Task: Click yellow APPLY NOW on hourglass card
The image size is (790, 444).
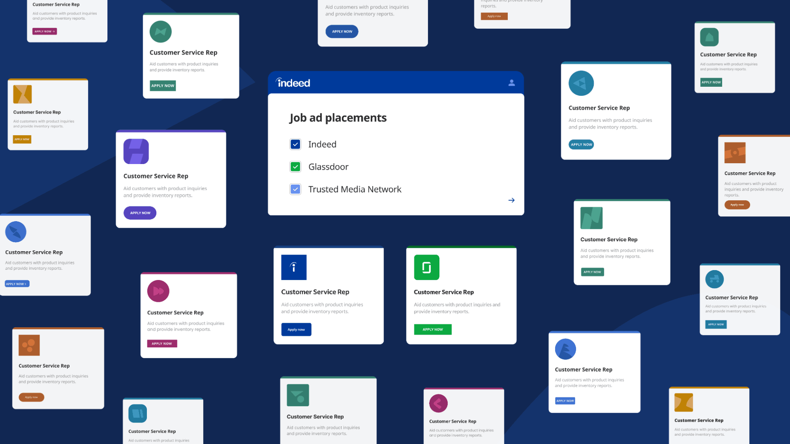Action: (x=22, y=139)
